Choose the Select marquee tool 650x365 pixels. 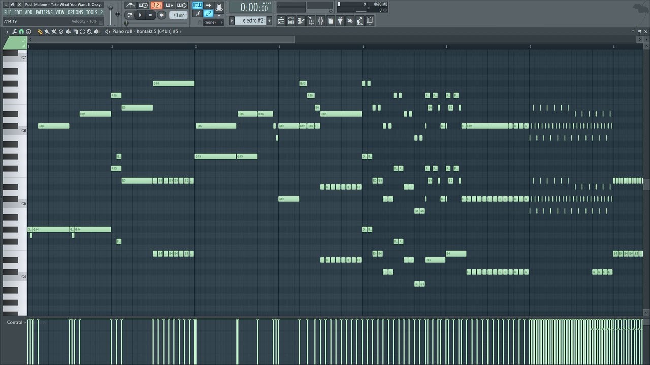[82, 32]
